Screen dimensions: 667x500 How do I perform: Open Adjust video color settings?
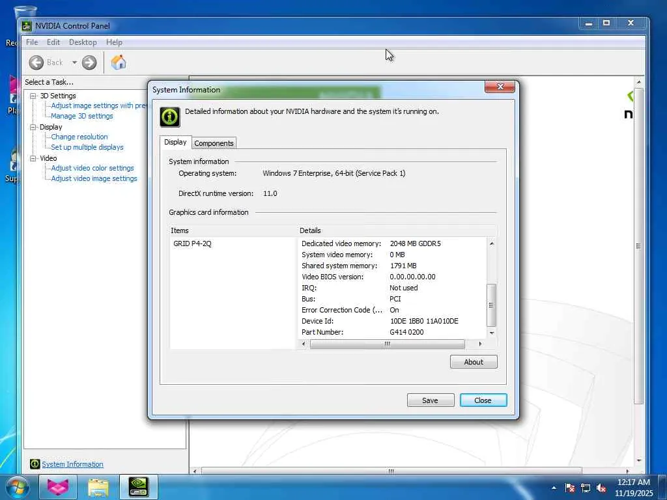[92, 168]
